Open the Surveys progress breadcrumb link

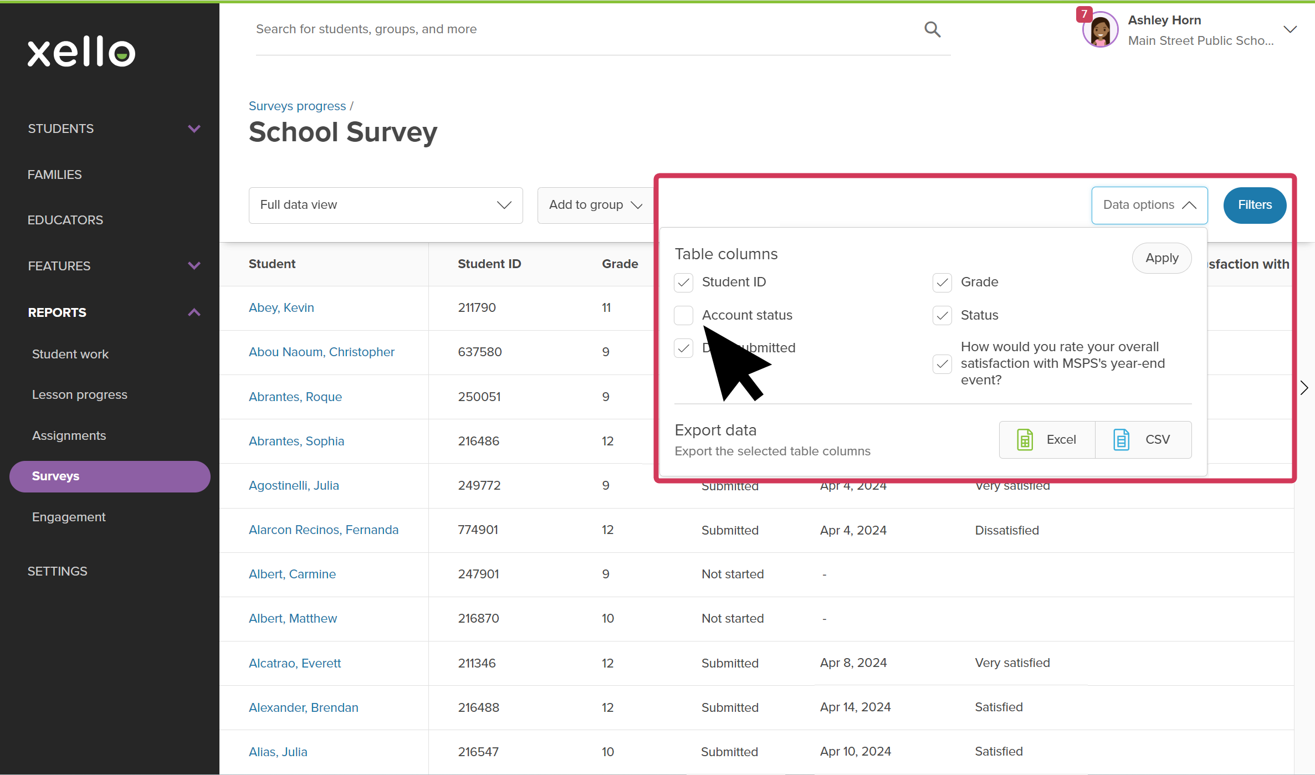pyautogui.click(x=297, y=106)
